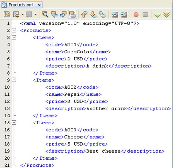The width and height of the screenshot is (173, 168).
Task: Click the 'Best cheese' description text
Action: [103, 151]
